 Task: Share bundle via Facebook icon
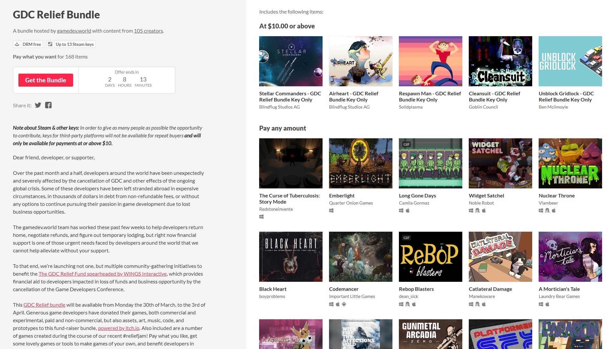point(48,105)
